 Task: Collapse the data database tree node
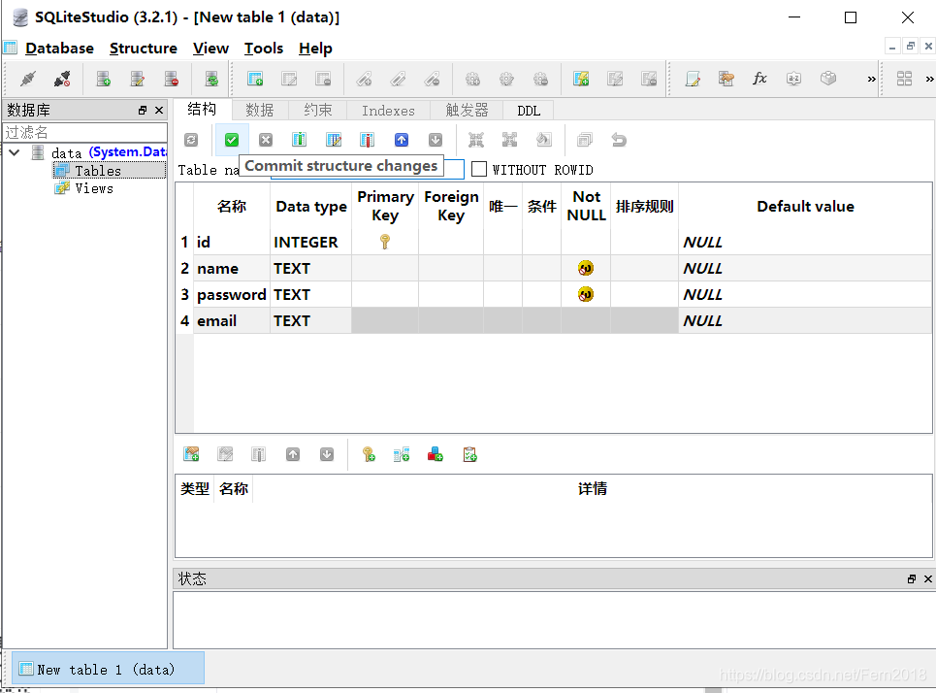(15, 152)
